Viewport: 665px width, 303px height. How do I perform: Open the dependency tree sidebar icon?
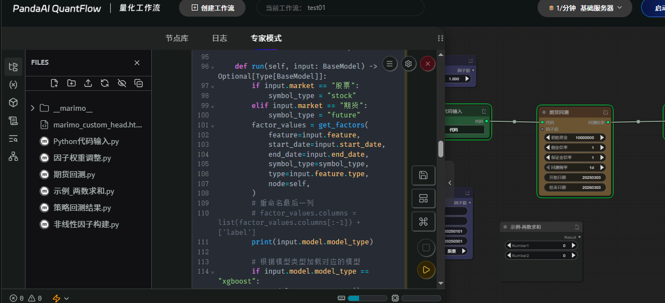pyautogui.click(x=13, y=156)
